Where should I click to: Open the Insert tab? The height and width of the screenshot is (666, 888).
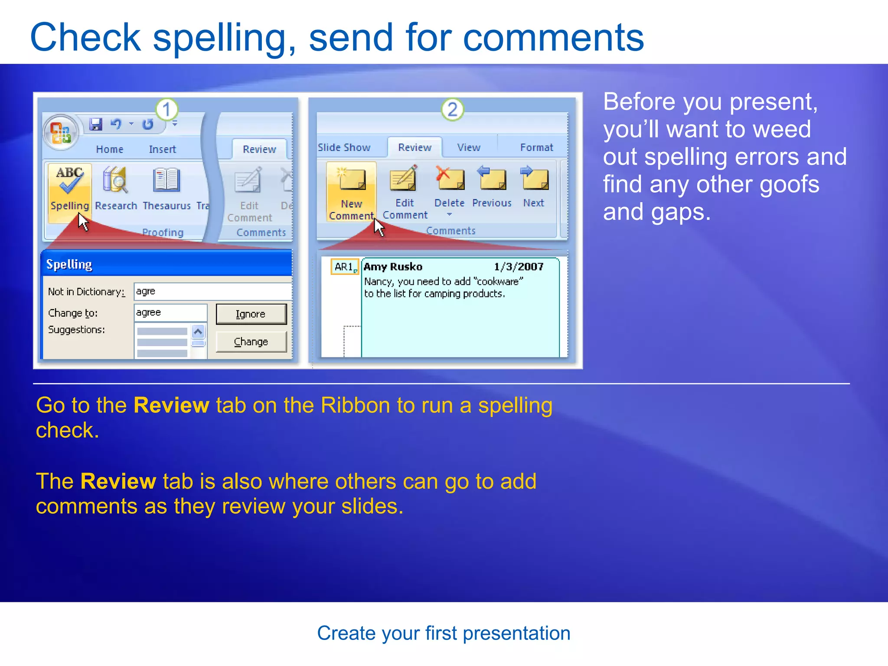pos(162,149)
